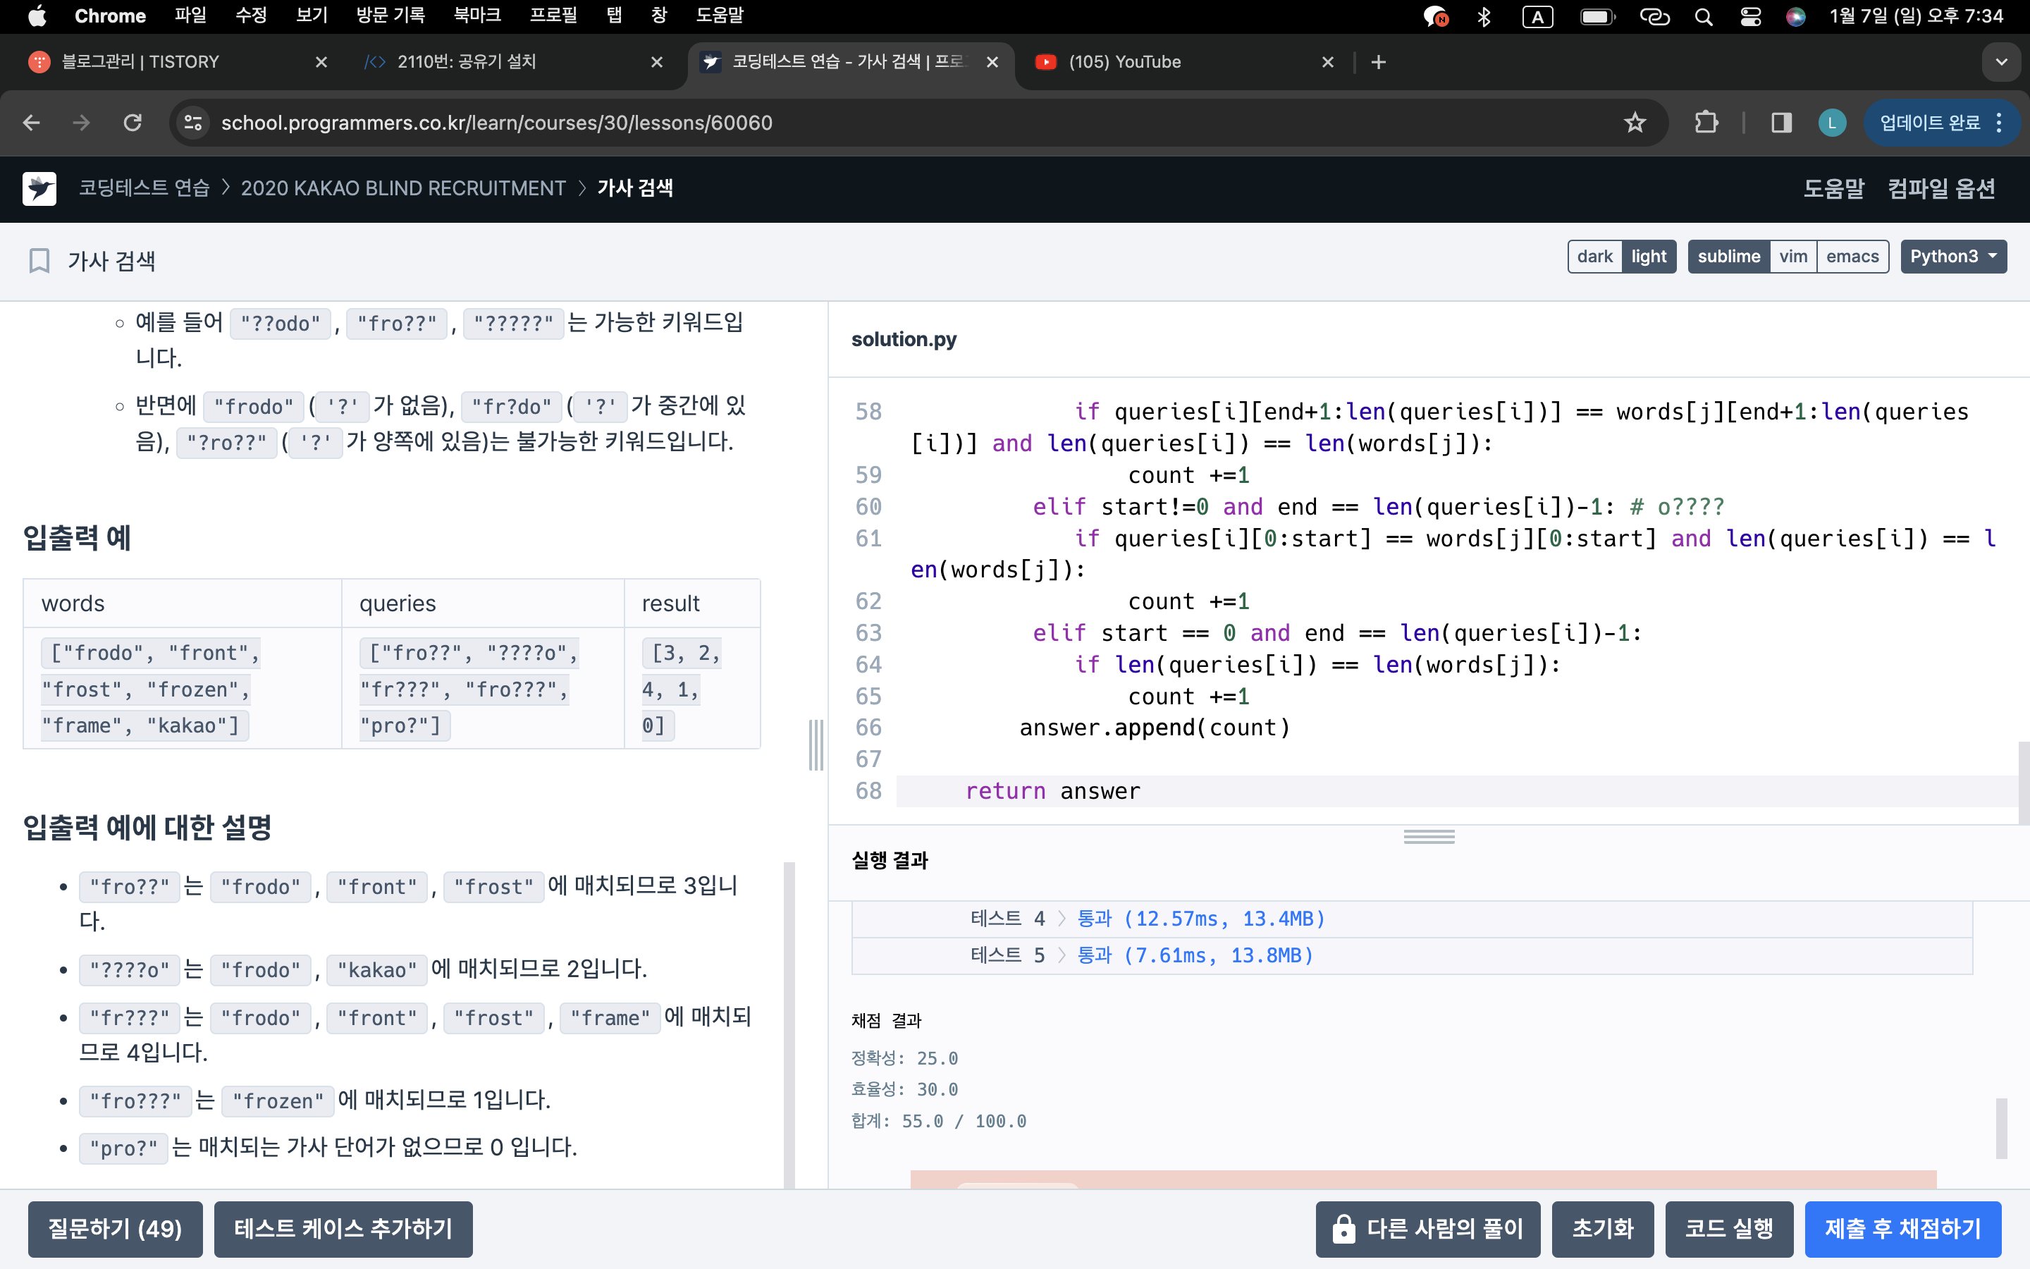The width and height of the screenshot is (2030, 1269).
Task: Open the Chrome side panel icon
Action: coord(1781,123)
